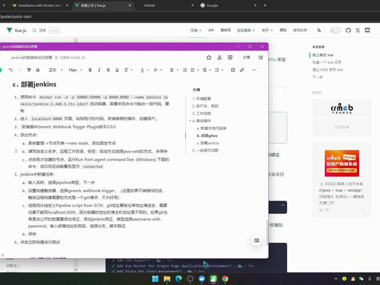Toggle italic formatting
The height and width of the screenshot is (285, 380).
point(99,70)
